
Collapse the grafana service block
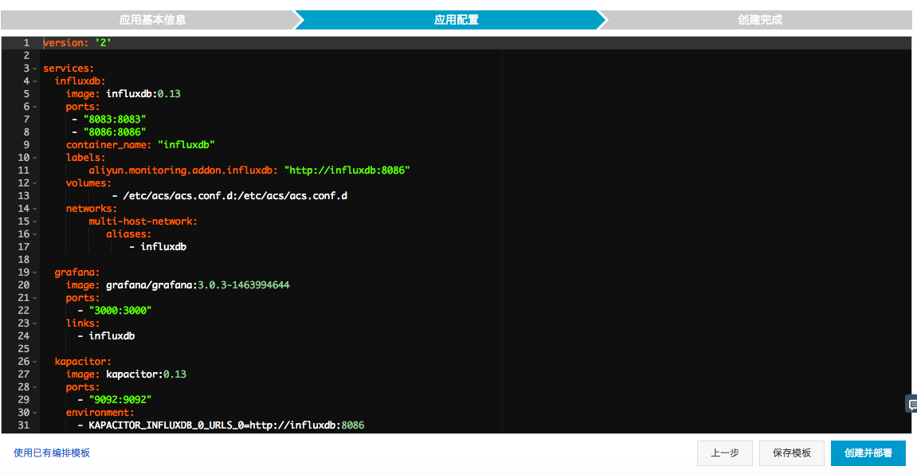tap(36, 272)
